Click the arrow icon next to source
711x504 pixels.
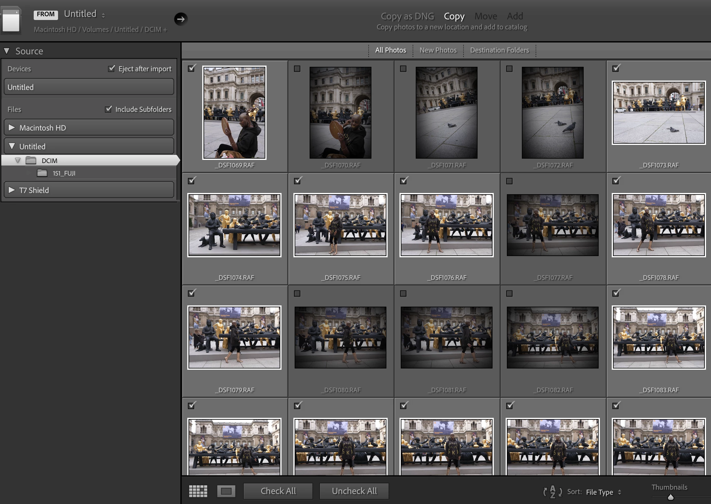coord(181,19)
